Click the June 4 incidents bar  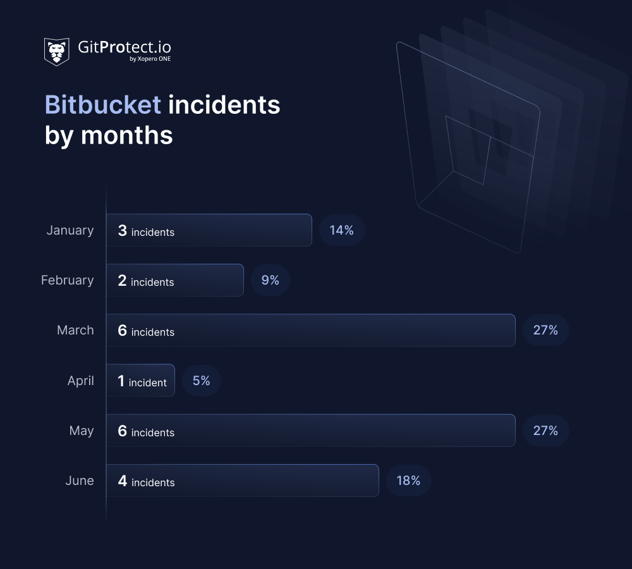pos(242,480)
